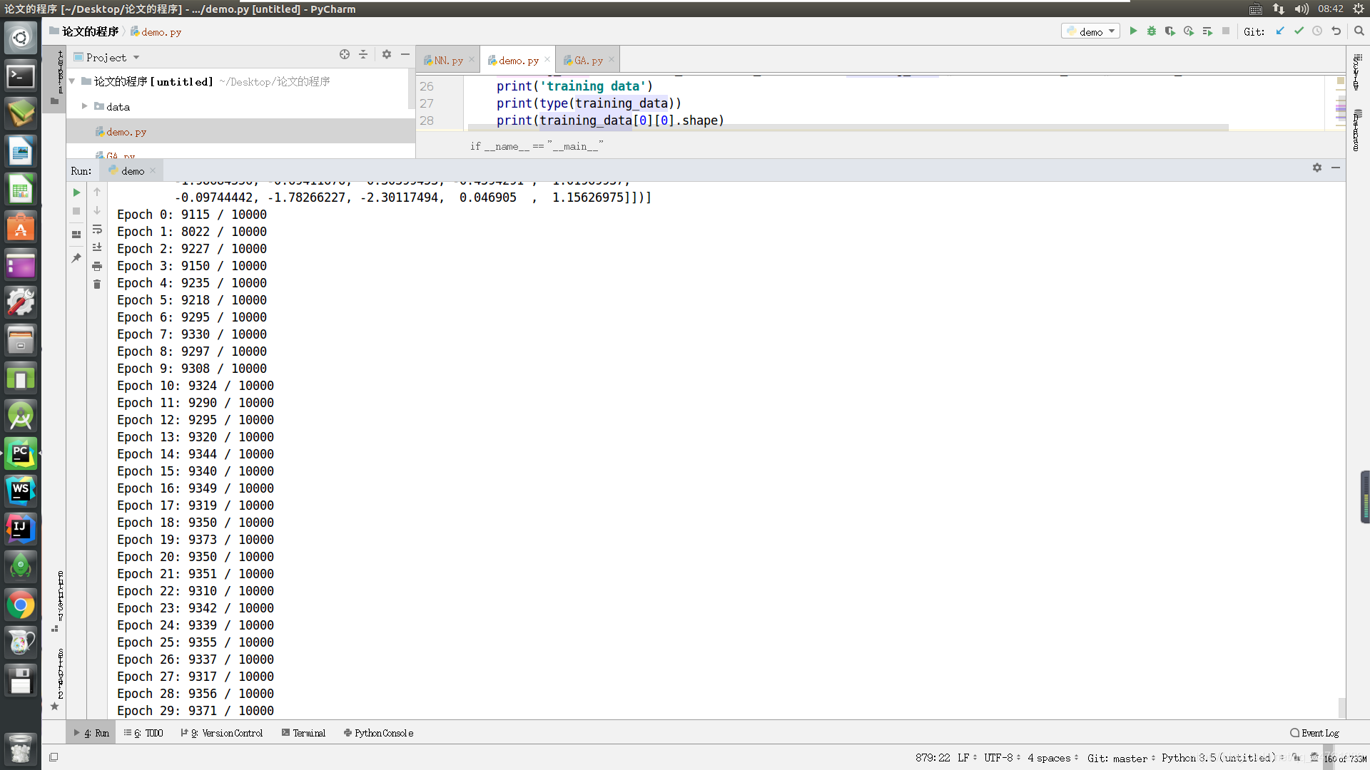Collapse the root project folder 论文的程序
The height and width of the screenshot is (770, 1370).
click(72, 82)
